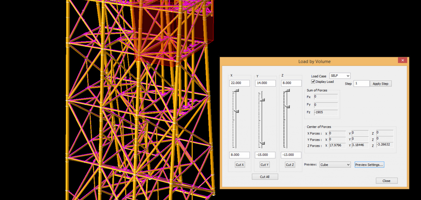Expand the Preview Cube dropdown
421x200 pixels.
pyautogui.click(x=335, y=164)
